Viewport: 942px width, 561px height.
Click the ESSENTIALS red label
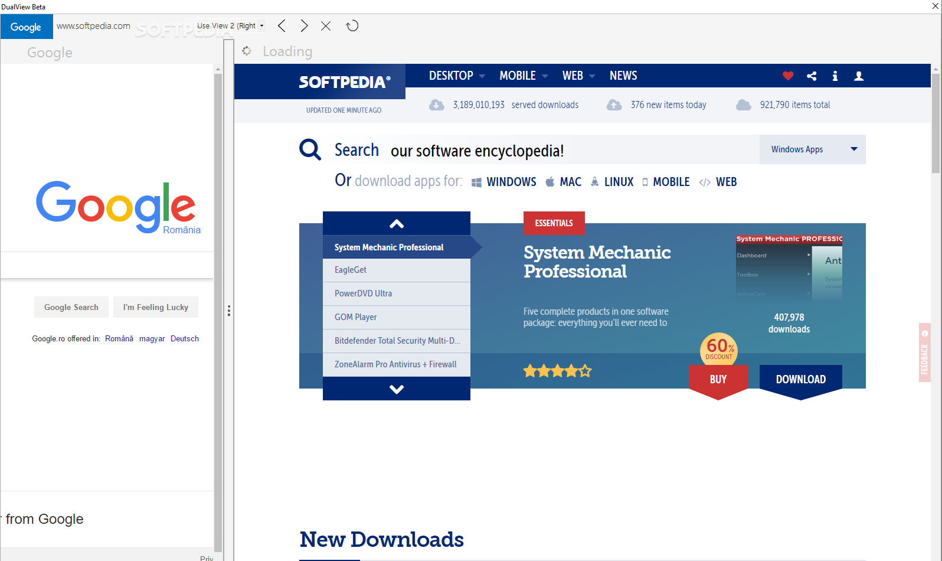554,223
